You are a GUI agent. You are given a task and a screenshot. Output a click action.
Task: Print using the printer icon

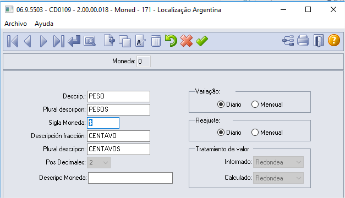pos(303,41)
